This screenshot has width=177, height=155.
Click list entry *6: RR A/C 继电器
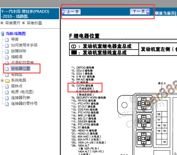coord(82,80)
